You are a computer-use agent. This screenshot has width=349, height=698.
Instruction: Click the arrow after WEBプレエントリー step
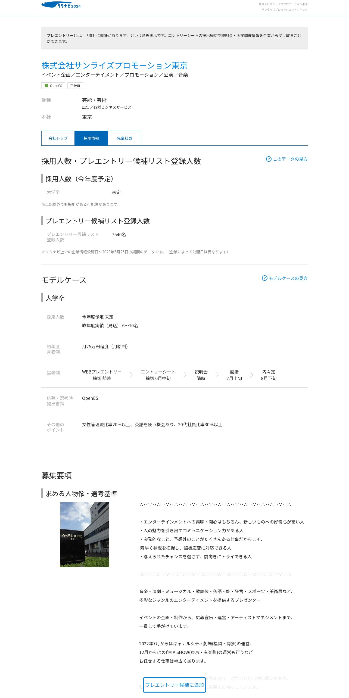coord(131,375)
